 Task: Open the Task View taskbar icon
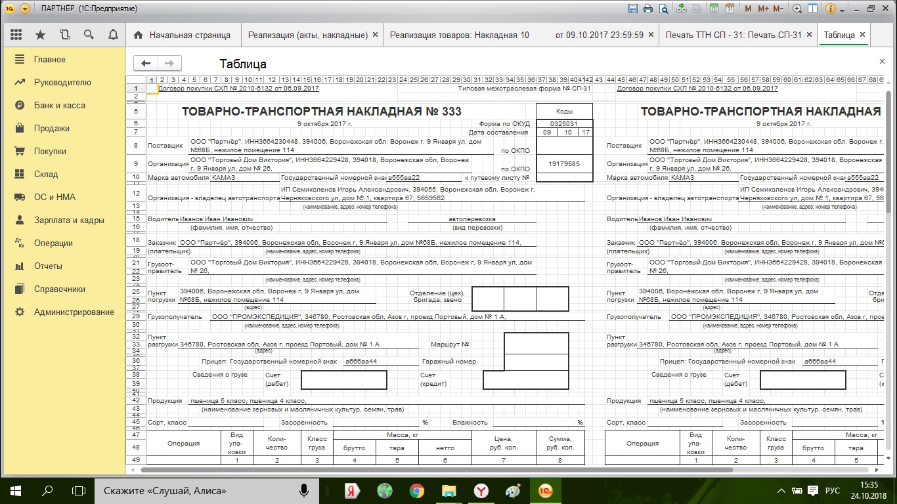[79, 490]
